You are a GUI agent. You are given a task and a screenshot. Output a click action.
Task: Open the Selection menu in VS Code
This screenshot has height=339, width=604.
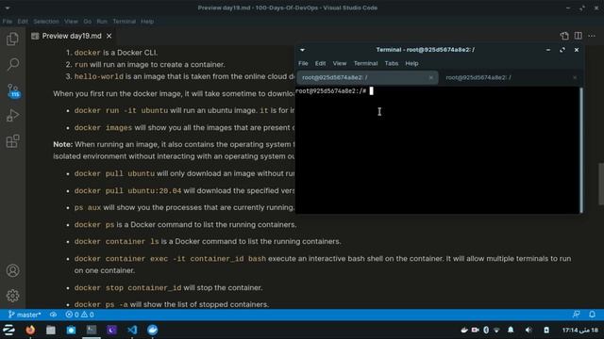point(46,22)
